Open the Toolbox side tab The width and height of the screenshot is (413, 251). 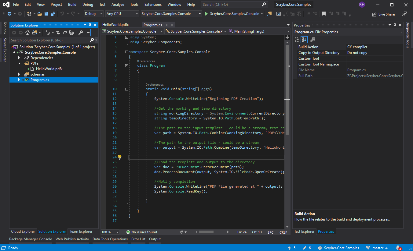[5, 28]
